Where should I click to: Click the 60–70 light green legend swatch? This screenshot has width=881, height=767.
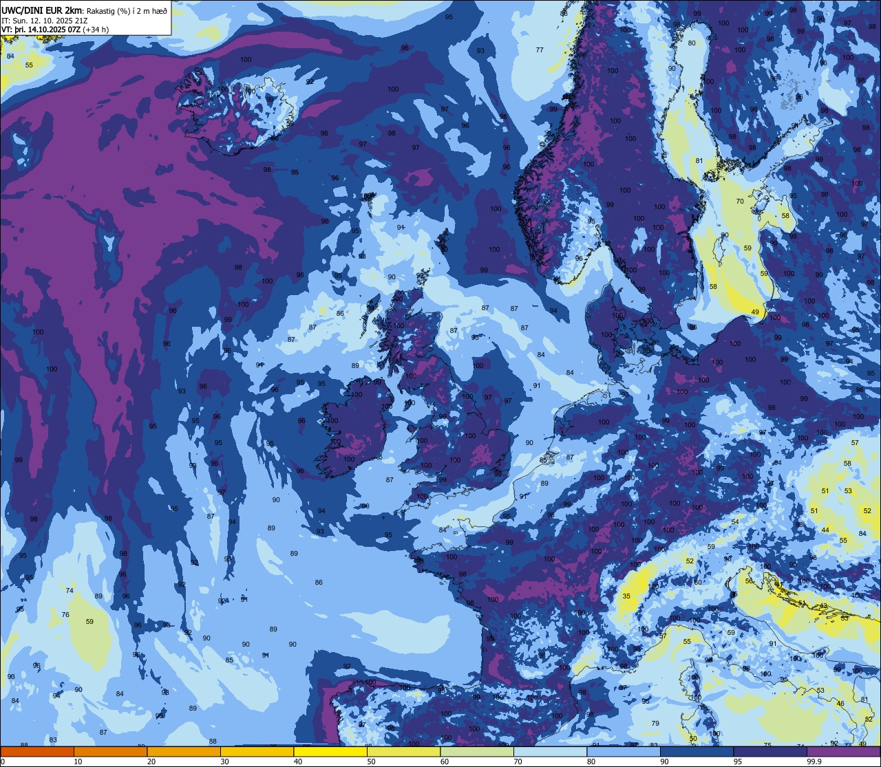[x=477, y=752]
